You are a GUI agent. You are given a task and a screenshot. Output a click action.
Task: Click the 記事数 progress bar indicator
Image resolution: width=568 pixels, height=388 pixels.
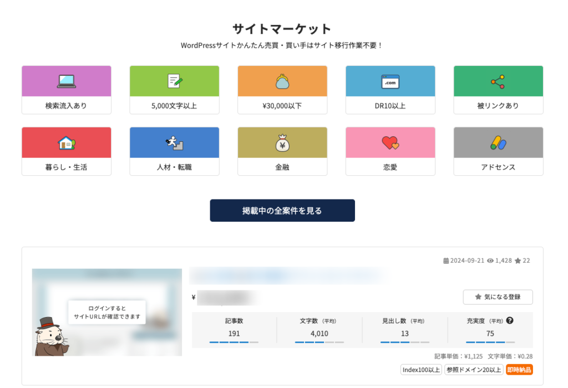click(234, 343)
